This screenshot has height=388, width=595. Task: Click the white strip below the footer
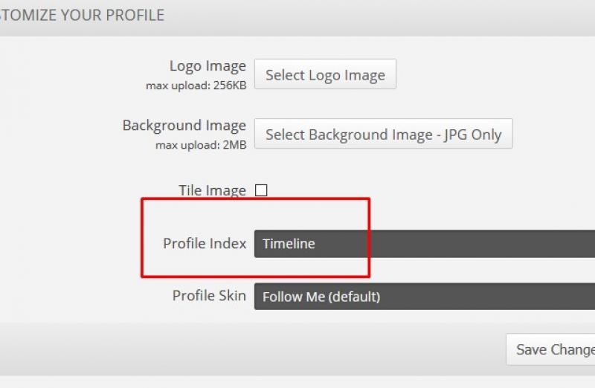(x=297, y=381)
